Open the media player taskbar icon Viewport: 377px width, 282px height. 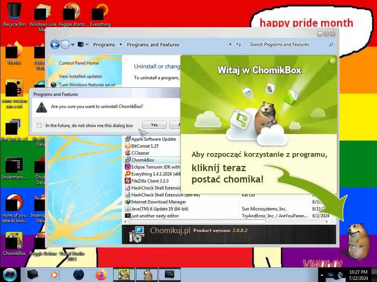[x=54, y=275]
